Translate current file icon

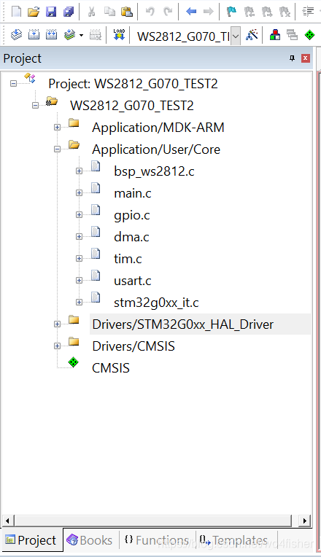16,35
